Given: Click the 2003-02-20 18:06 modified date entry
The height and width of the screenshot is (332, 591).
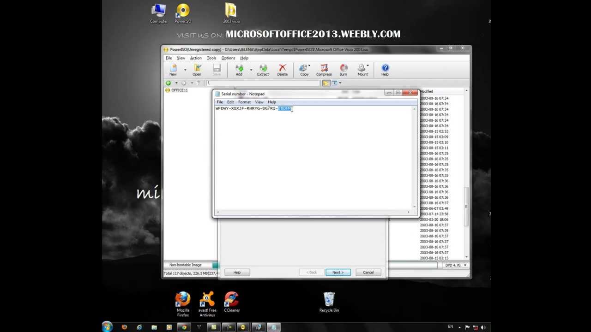Looking at the screenshot, I should point(434,219).
